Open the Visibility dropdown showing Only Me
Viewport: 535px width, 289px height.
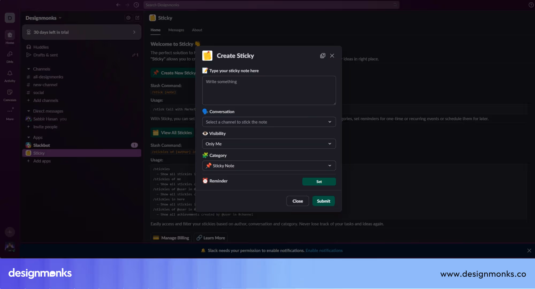coord(269,144)
